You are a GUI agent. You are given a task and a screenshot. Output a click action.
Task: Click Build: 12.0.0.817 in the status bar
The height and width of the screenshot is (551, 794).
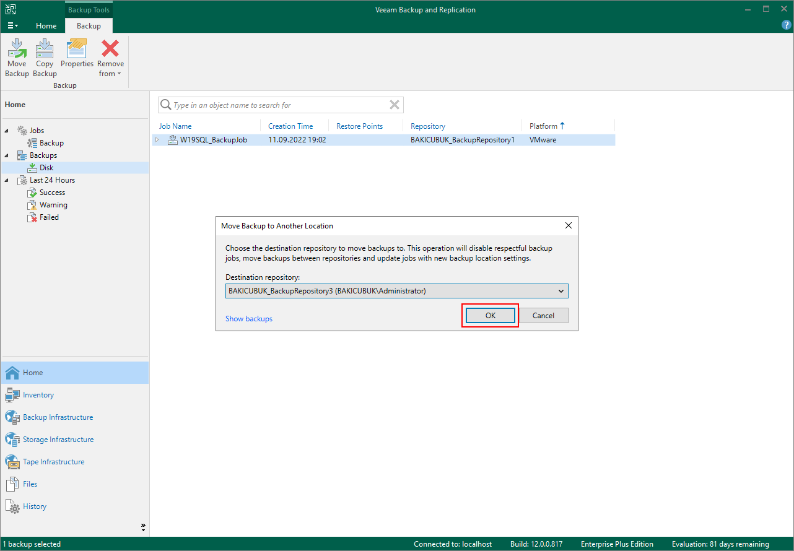pos(536,544)
